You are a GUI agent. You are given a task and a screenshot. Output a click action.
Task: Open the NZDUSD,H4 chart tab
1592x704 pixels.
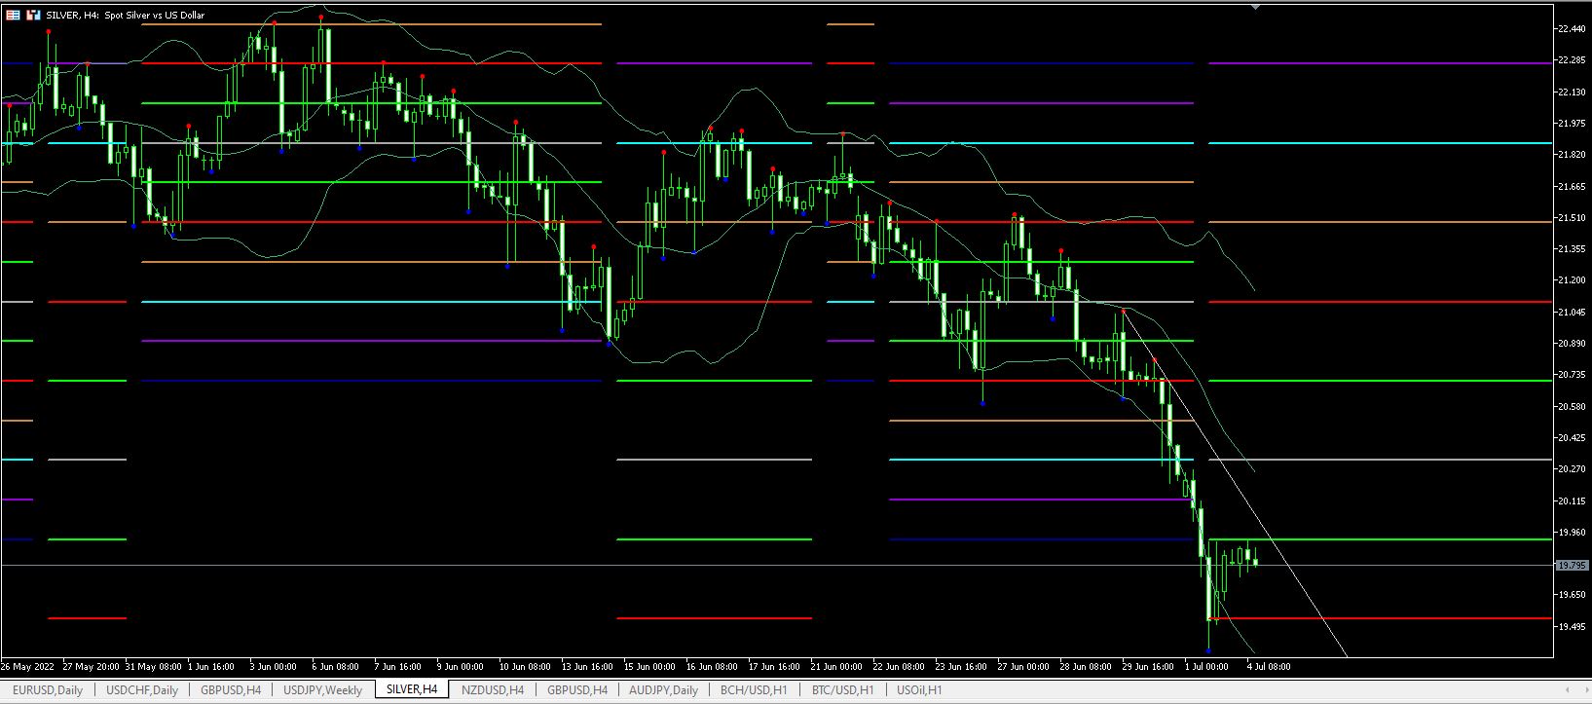point(493,689)
